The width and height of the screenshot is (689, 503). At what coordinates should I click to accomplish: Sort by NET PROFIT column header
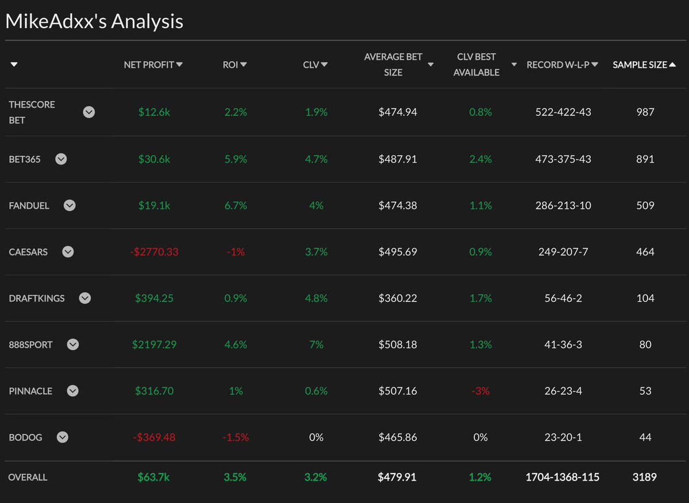click(153, 65)
